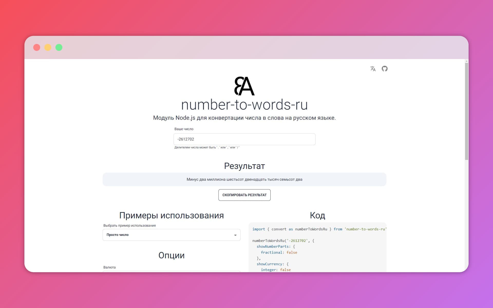Click the 'number-to-words-ru' title
This screenshot has height=308, width=493.
click(244, 105)
